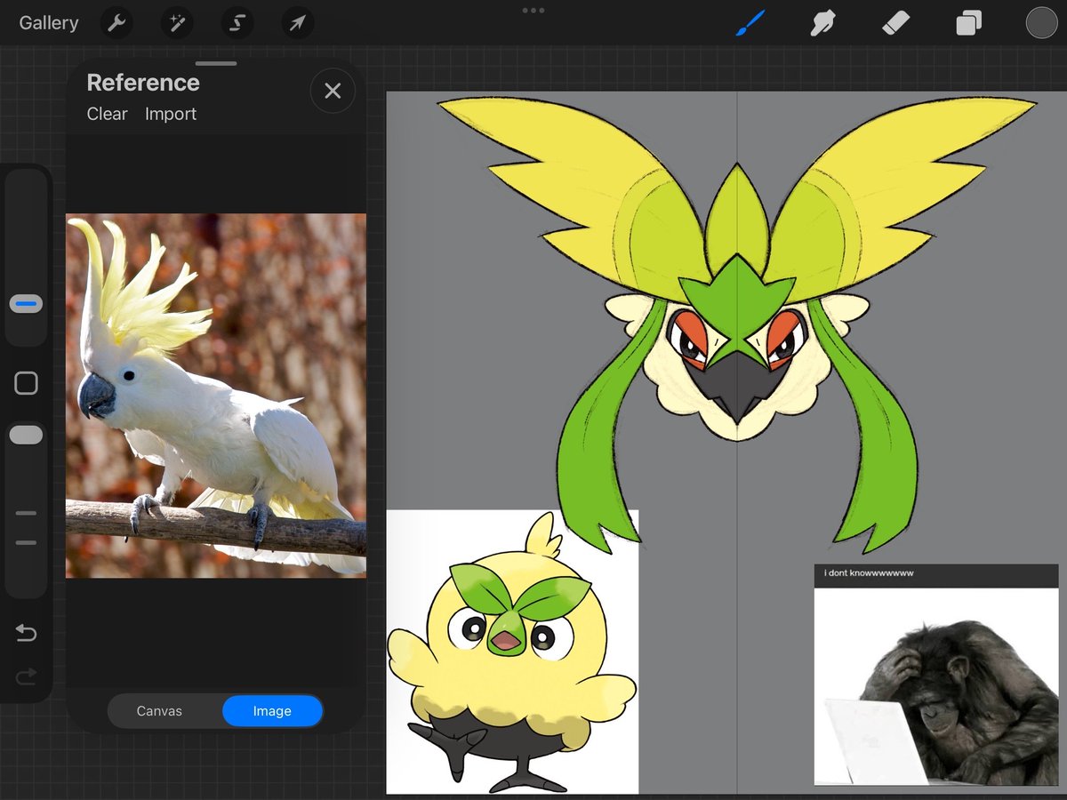The image size is (1067, 800).
Task: Clear the current reference image
Action: (x=107, y=114)
